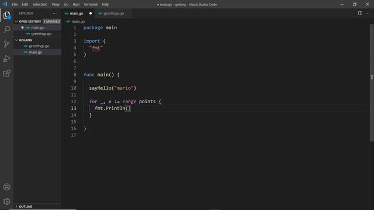Screen dimensions: 374x210
Task: Expand the Outline section
Action: [x=16, y=206]
